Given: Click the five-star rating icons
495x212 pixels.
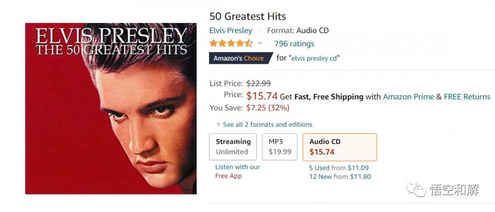Looking at the screenshot, I should pyautogui.click(x=231, y=44).
